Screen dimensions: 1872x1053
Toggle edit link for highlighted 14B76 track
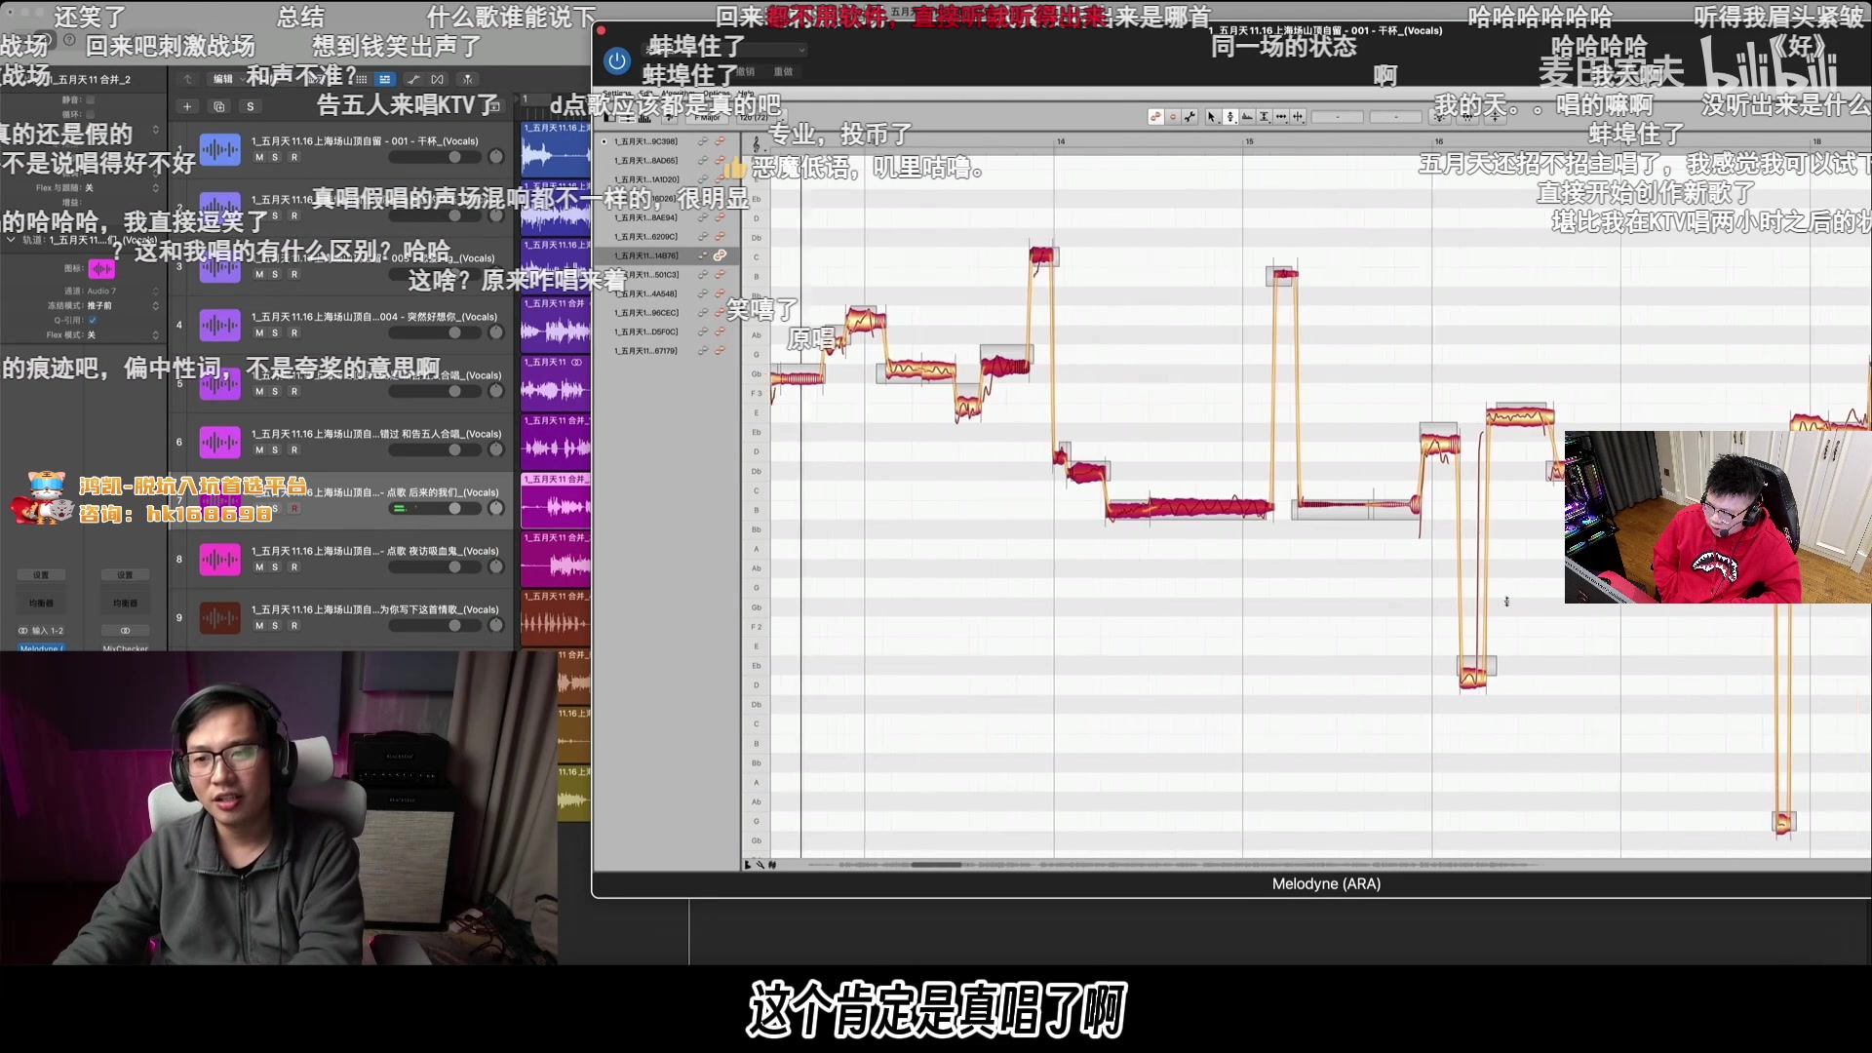click(720, 255)
